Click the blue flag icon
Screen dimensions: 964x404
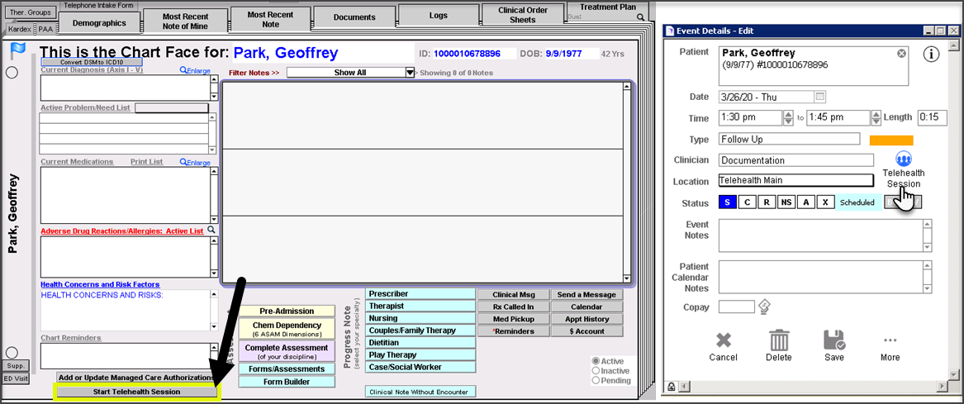pyautogui.click(x=18, y=51)
